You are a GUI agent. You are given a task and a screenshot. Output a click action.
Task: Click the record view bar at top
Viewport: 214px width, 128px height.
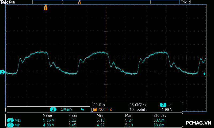coord(106,2)
